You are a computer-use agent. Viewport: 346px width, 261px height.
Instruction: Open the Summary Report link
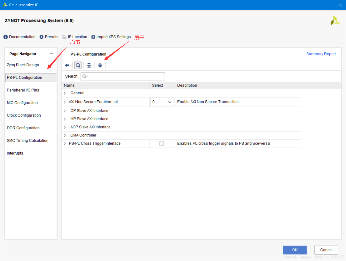click(x=321, y=54)
